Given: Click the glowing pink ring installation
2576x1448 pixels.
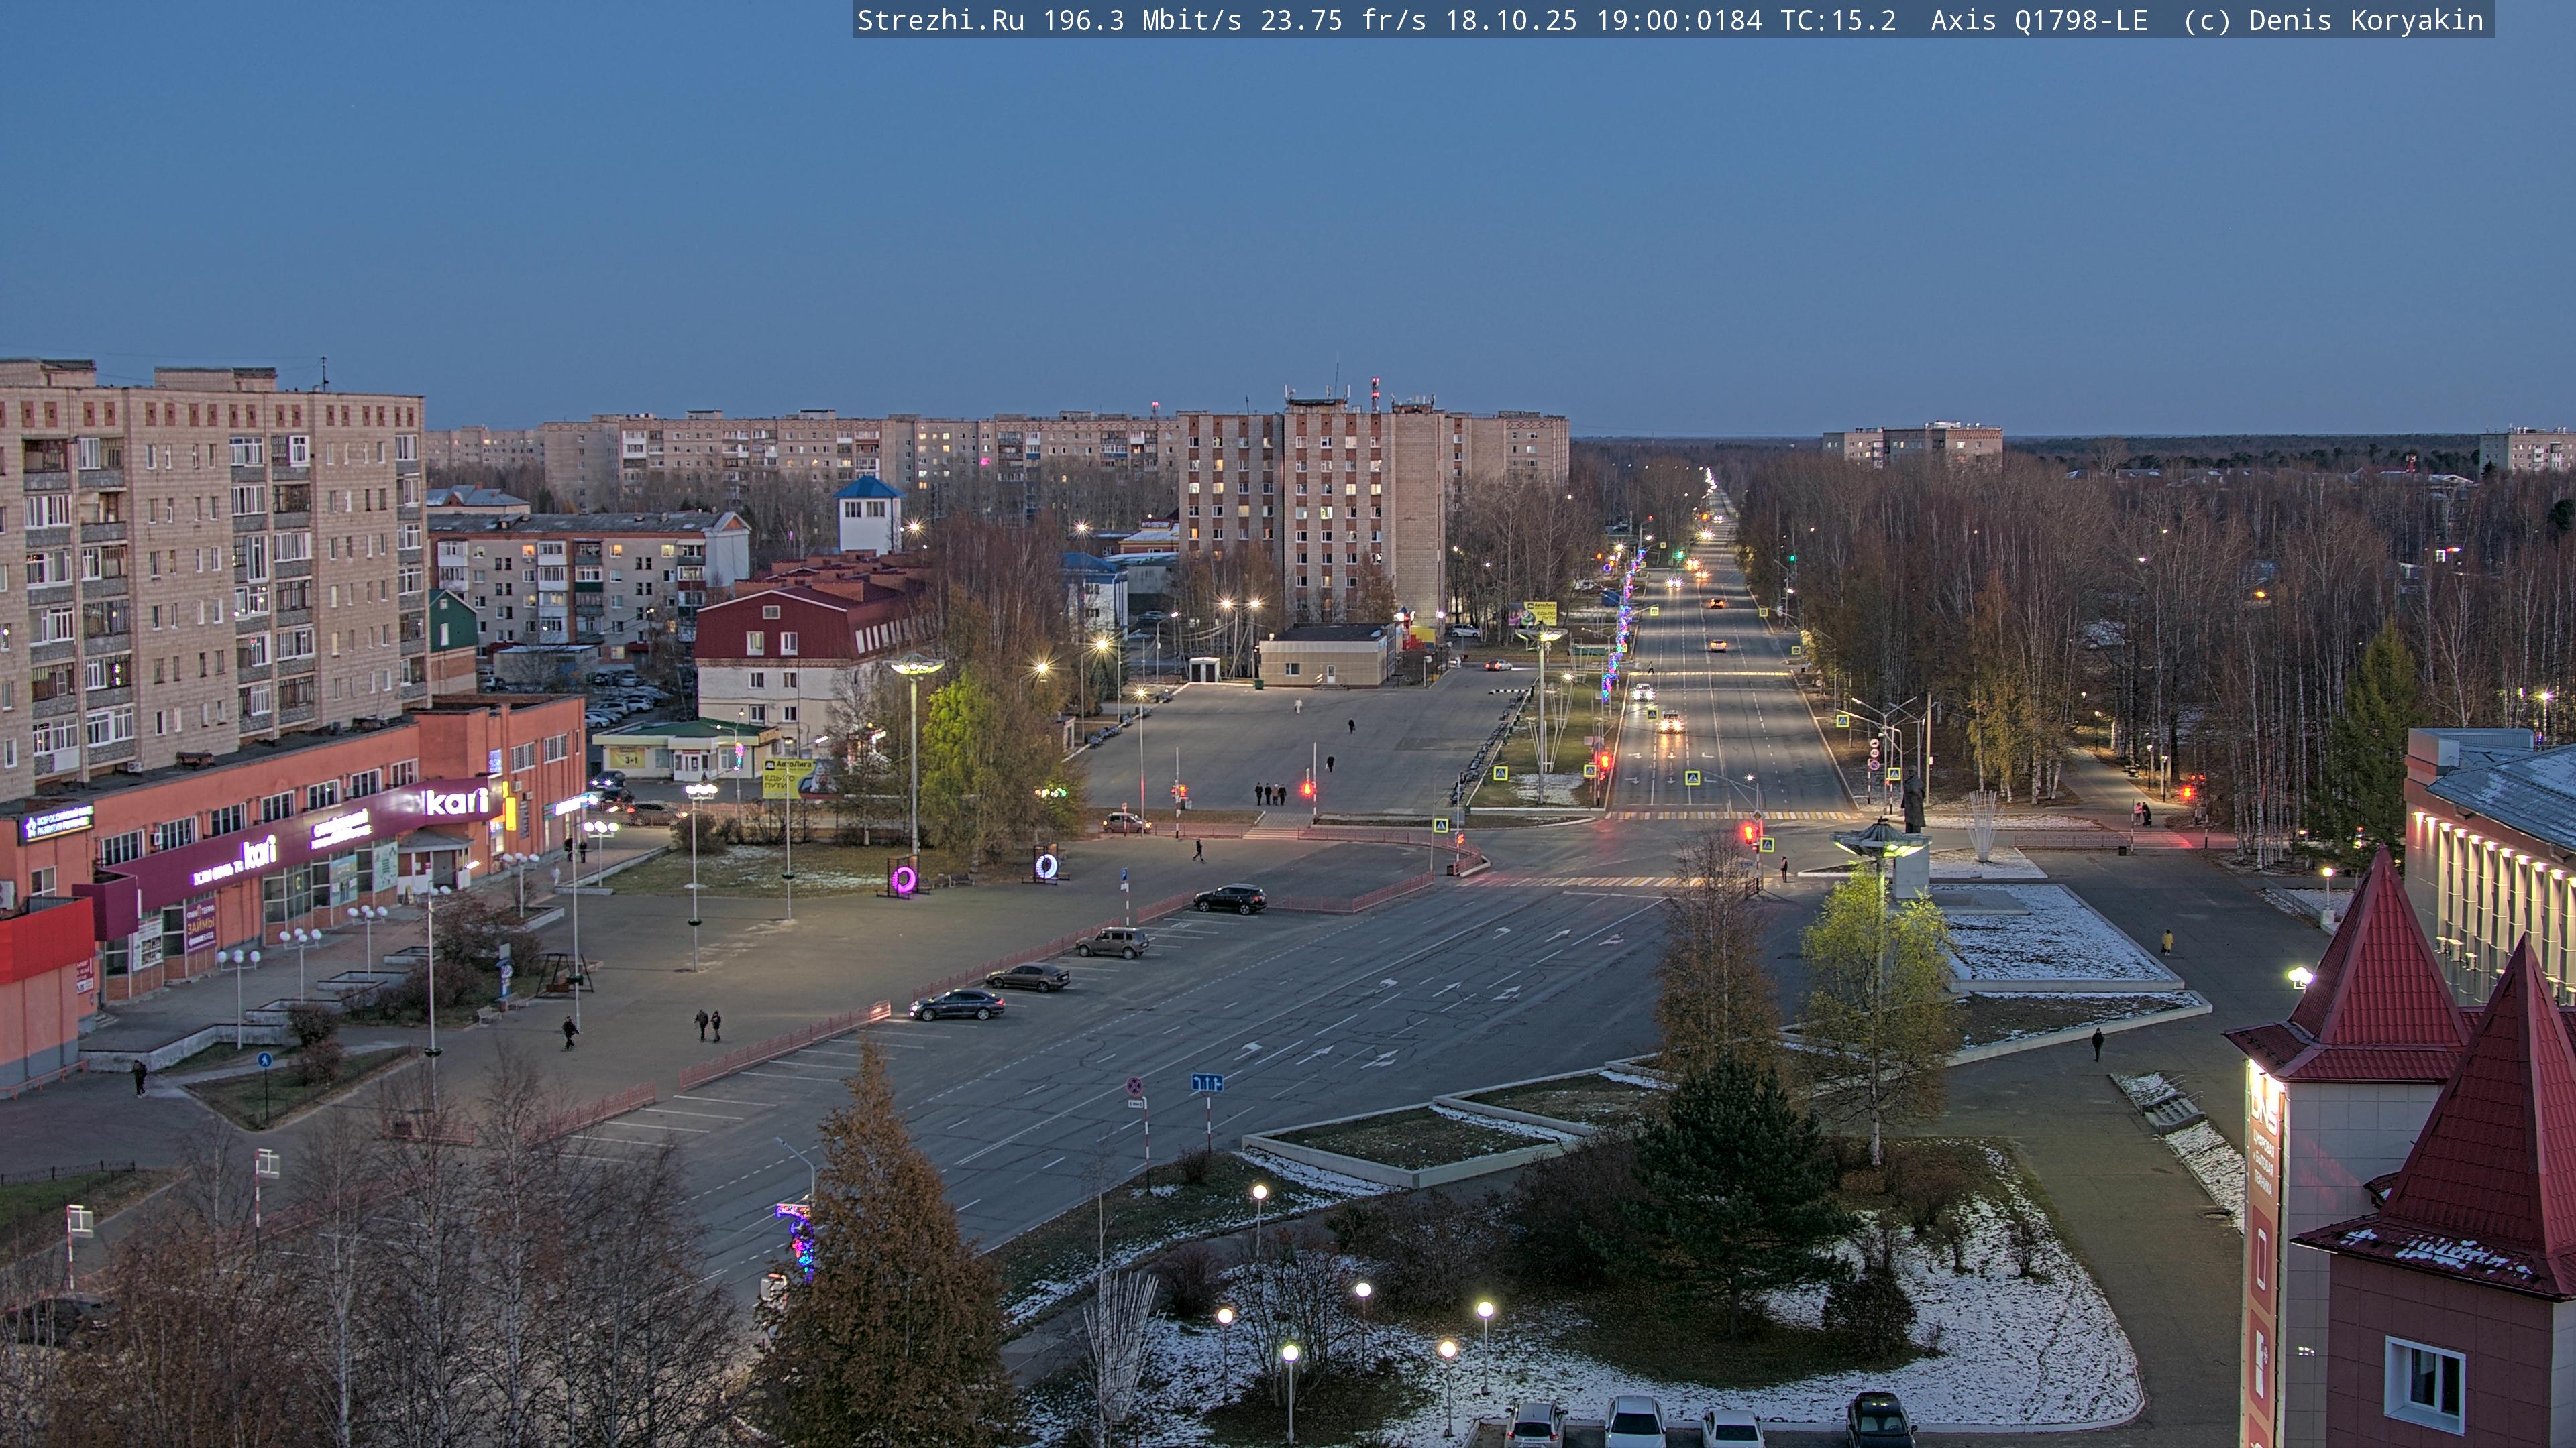Looking at the screenshot, I should point(903,880).
